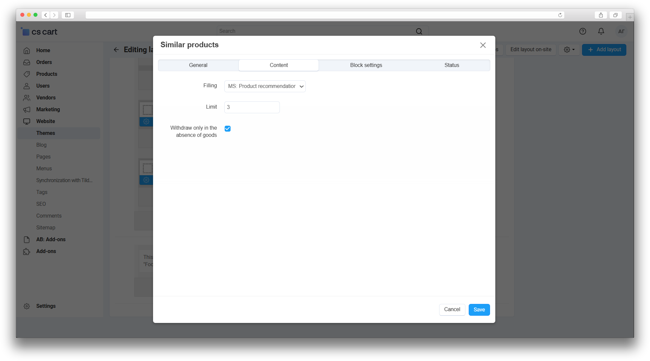Click the Home house icon in sidebar
Viewport: 650px width, 361px height.
click(27, 51)
